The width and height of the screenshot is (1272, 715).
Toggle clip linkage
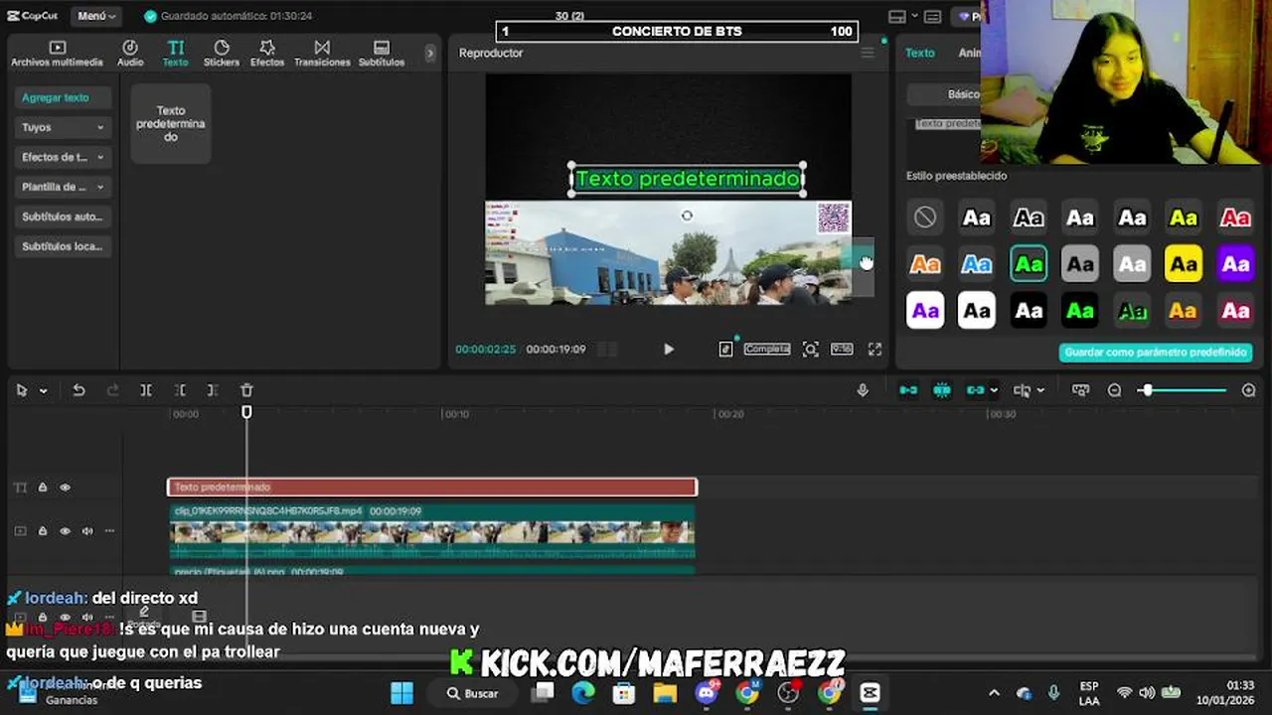click(x=976, y=390)
